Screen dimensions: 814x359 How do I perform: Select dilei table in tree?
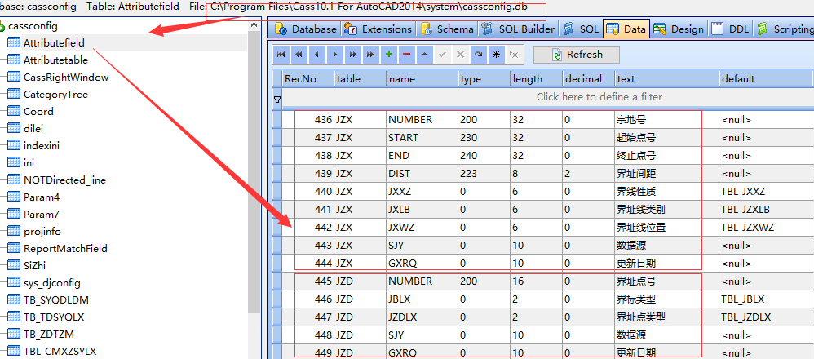34,129
